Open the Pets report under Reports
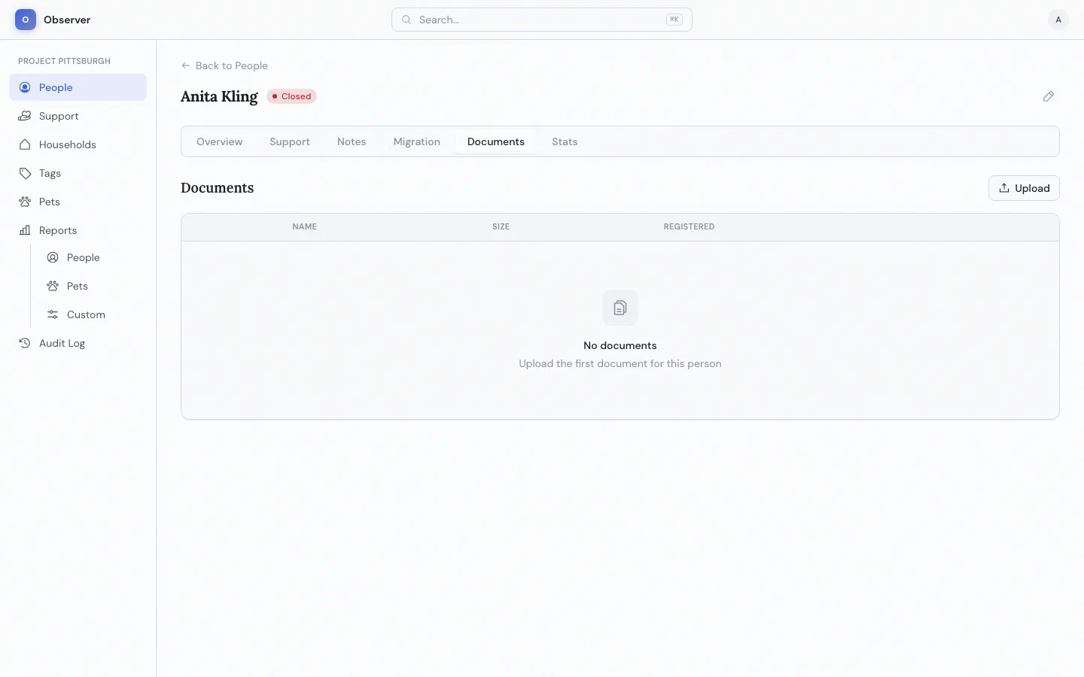This screenshot has height=677, width=1084. coord(92,286)
